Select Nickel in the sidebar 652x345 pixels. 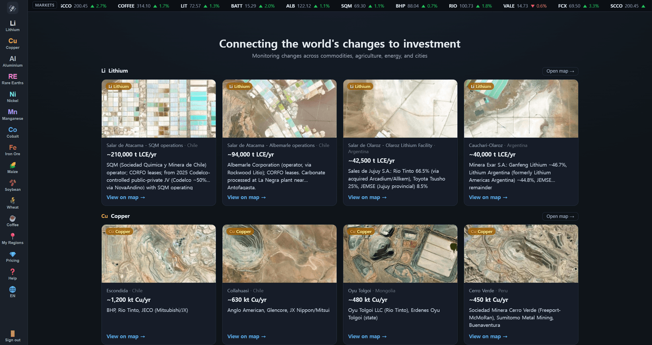(13, 96)
